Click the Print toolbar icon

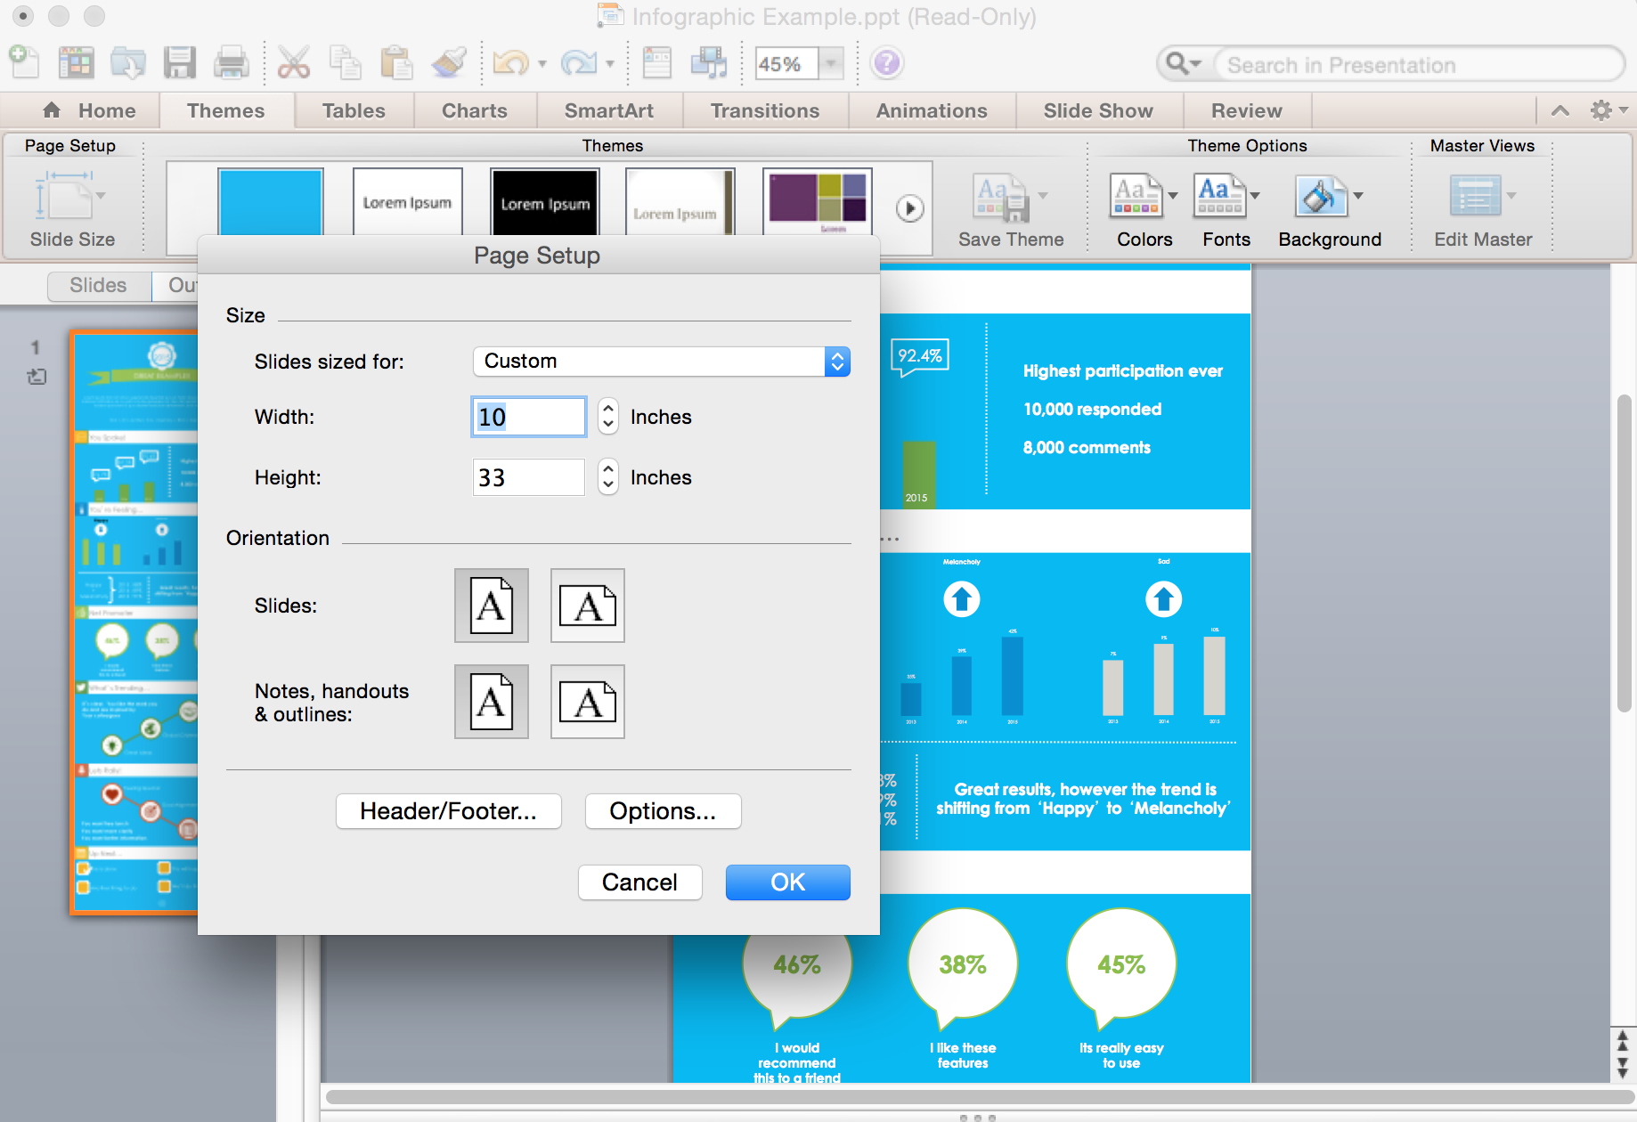(x=232, y=62)
